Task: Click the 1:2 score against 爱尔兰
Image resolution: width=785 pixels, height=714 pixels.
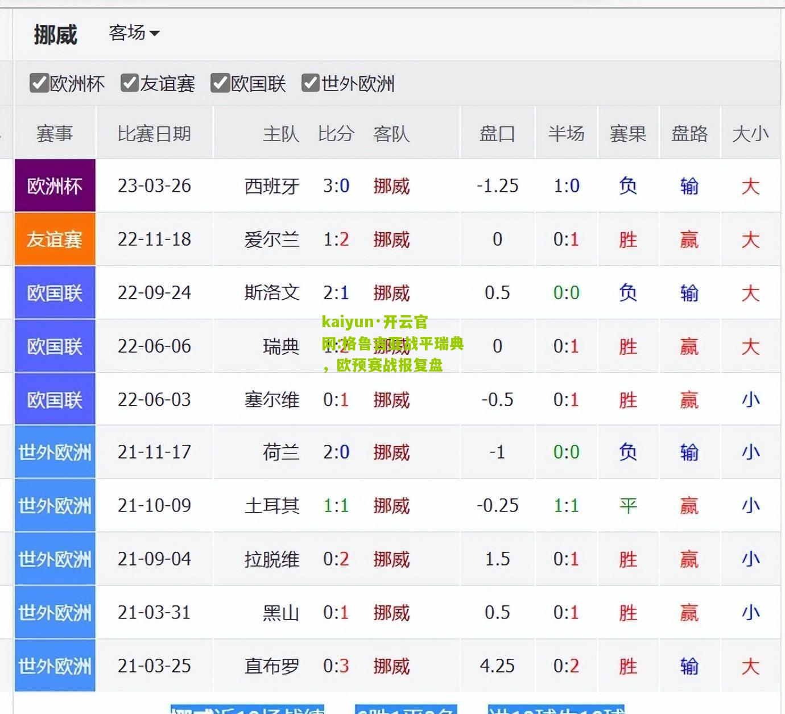Action: click(336, 239)
